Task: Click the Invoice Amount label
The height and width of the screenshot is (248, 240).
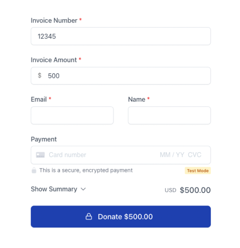Action: [x=53, y=60]
